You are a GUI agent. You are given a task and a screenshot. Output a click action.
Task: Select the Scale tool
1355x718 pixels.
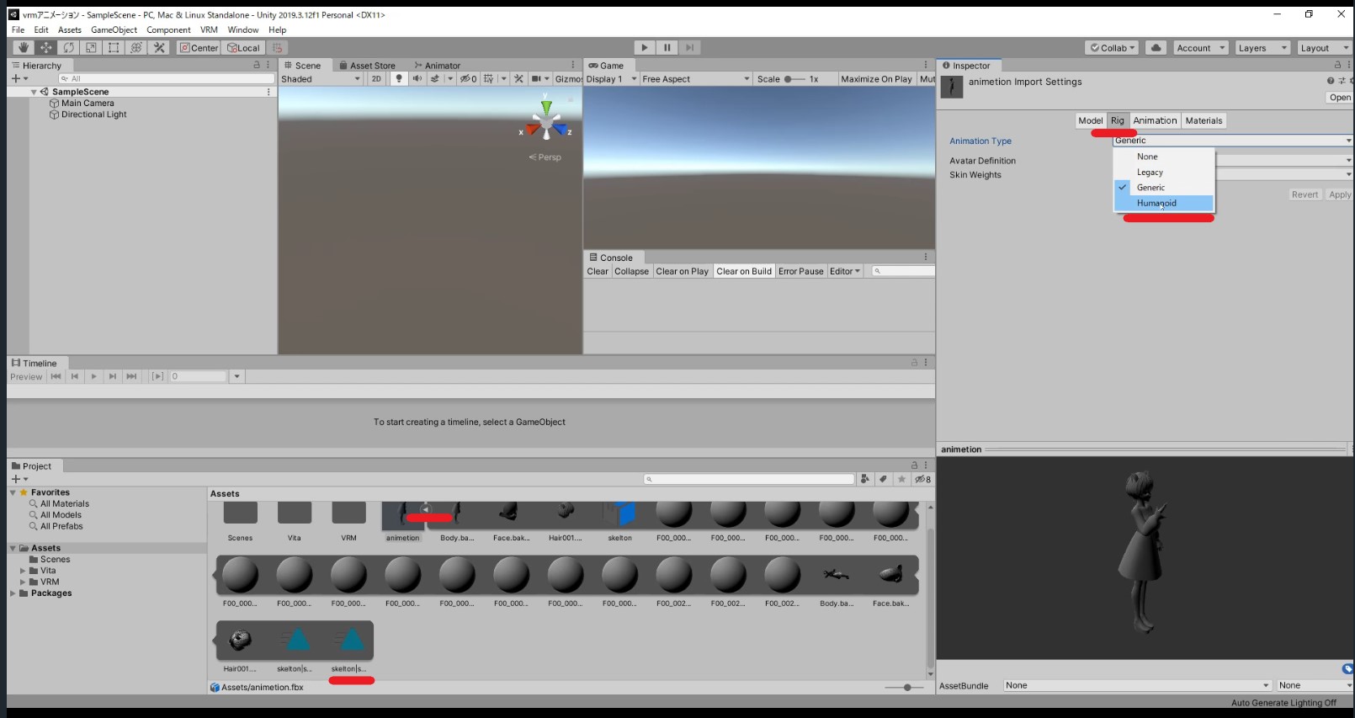tap(91, 48)
